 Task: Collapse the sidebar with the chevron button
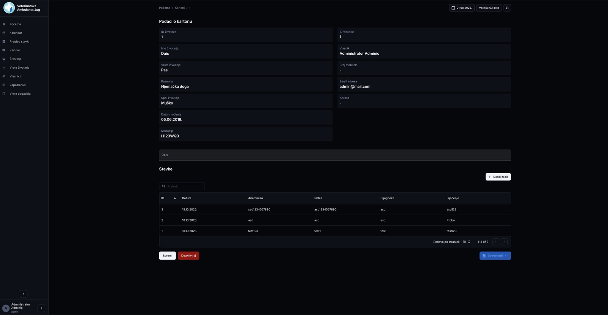click(x=24, y=294)
